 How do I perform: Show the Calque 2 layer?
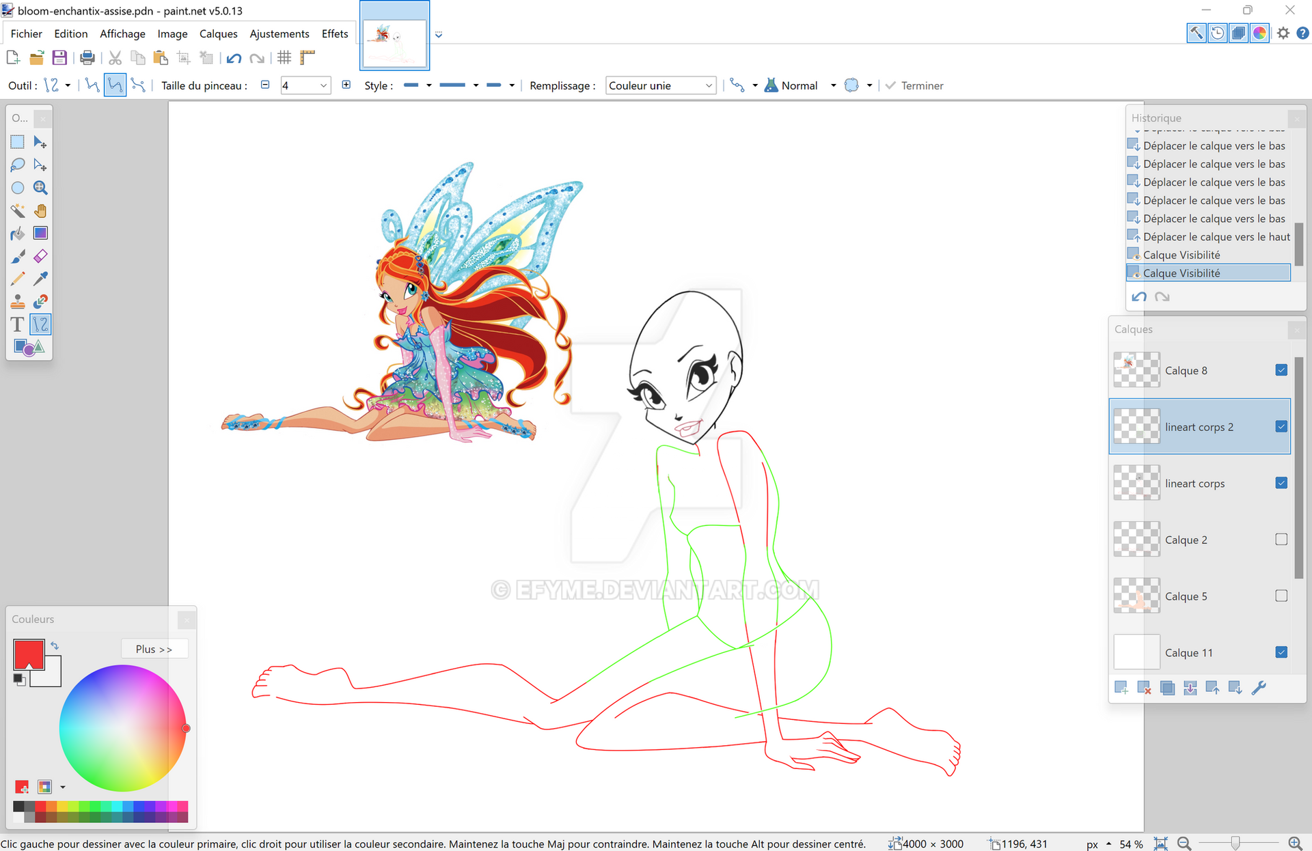click(x=1281, y=540)
